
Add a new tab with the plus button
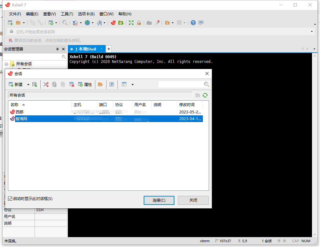point(109,49)
